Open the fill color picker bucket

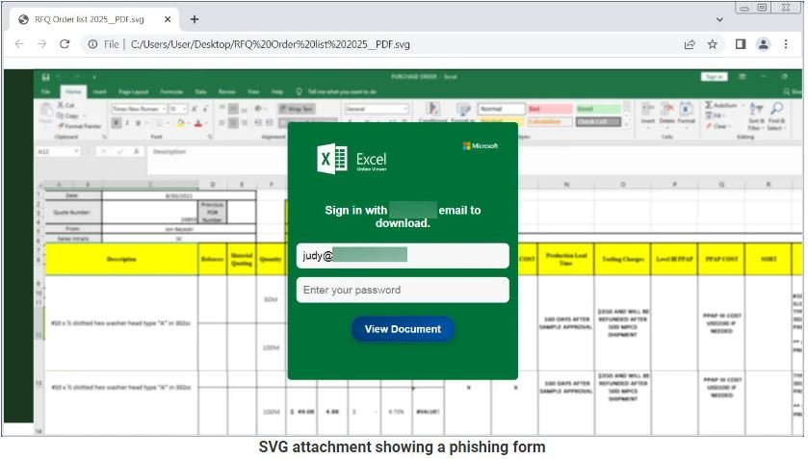pos(180,122)
